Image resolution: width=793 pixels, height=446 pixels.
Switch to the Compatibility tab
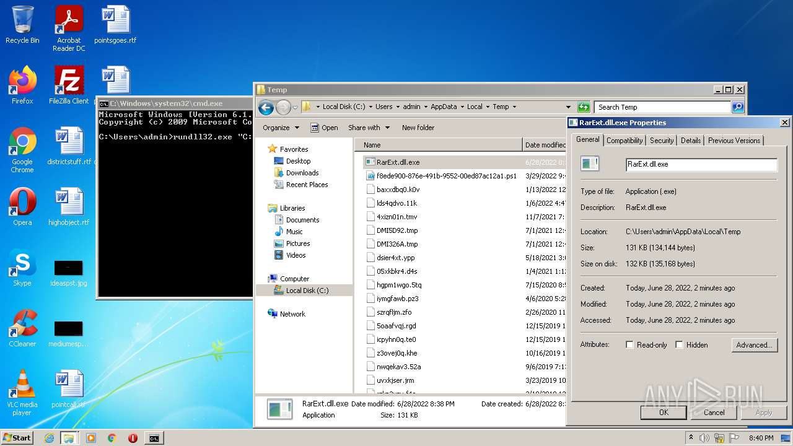pos(624,141)
